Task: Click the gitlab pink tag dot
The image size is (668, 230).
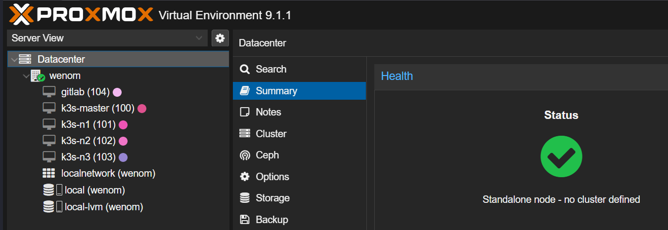Action: (117, 92)
